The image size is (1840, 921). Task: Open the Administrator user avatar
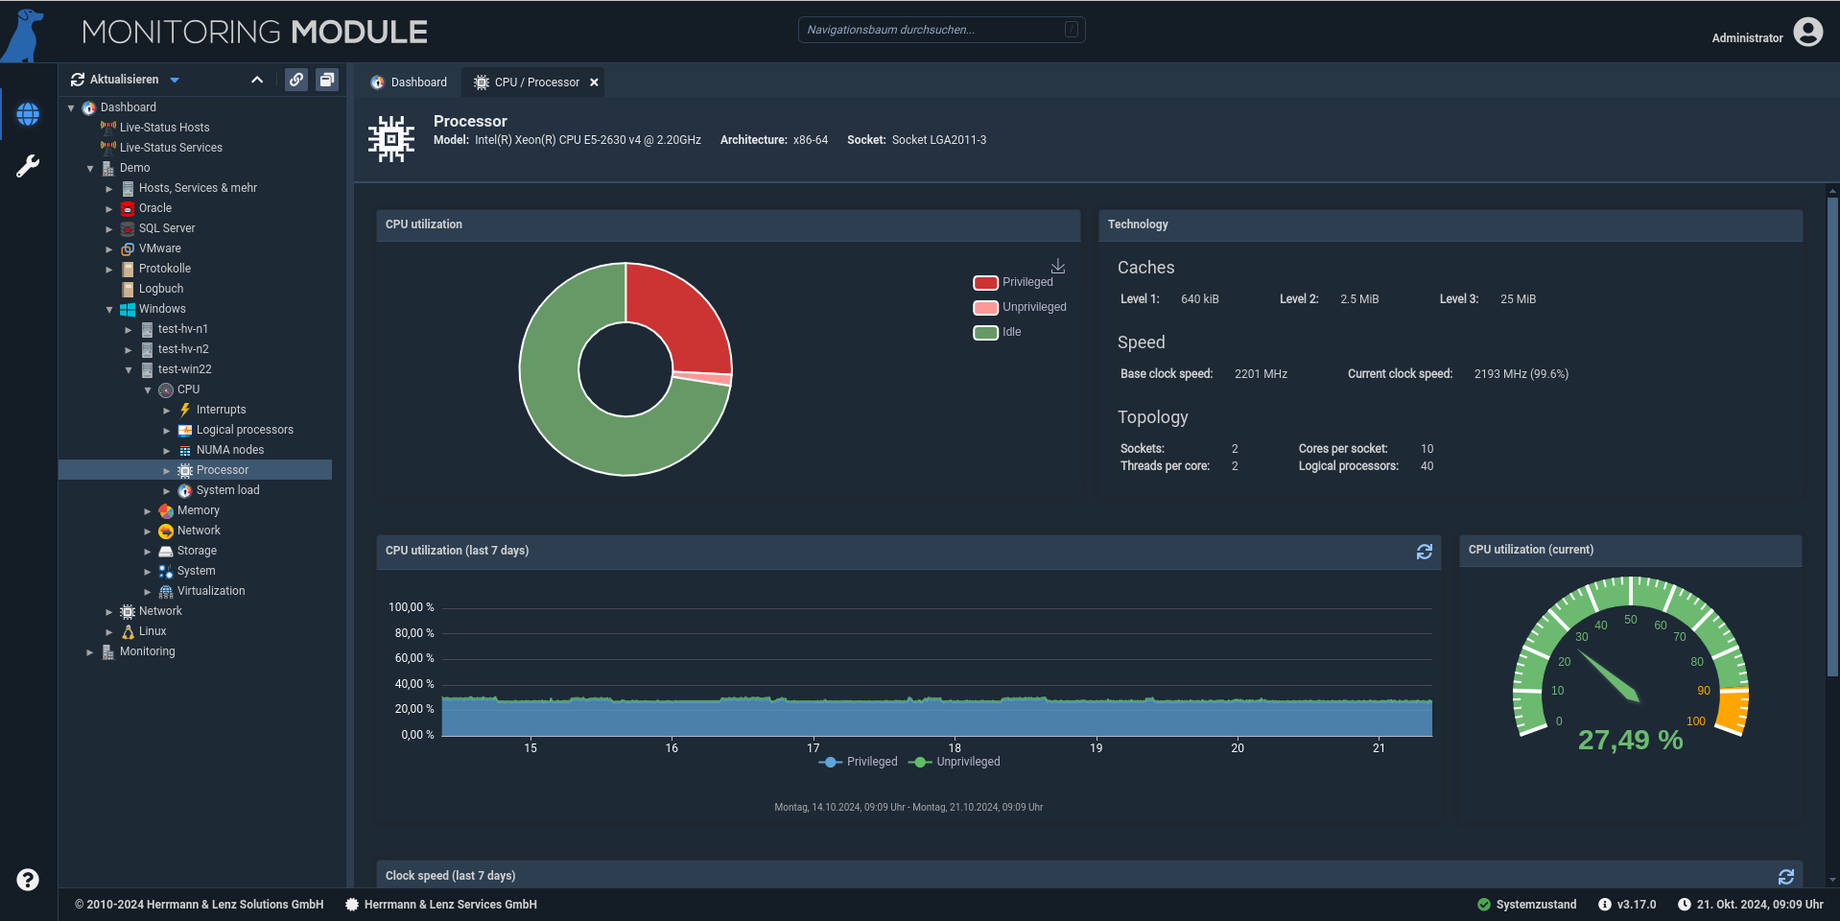[x=1808, y=33]
